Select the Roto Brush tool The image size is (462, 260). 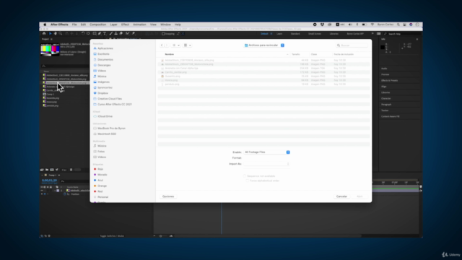127,34
